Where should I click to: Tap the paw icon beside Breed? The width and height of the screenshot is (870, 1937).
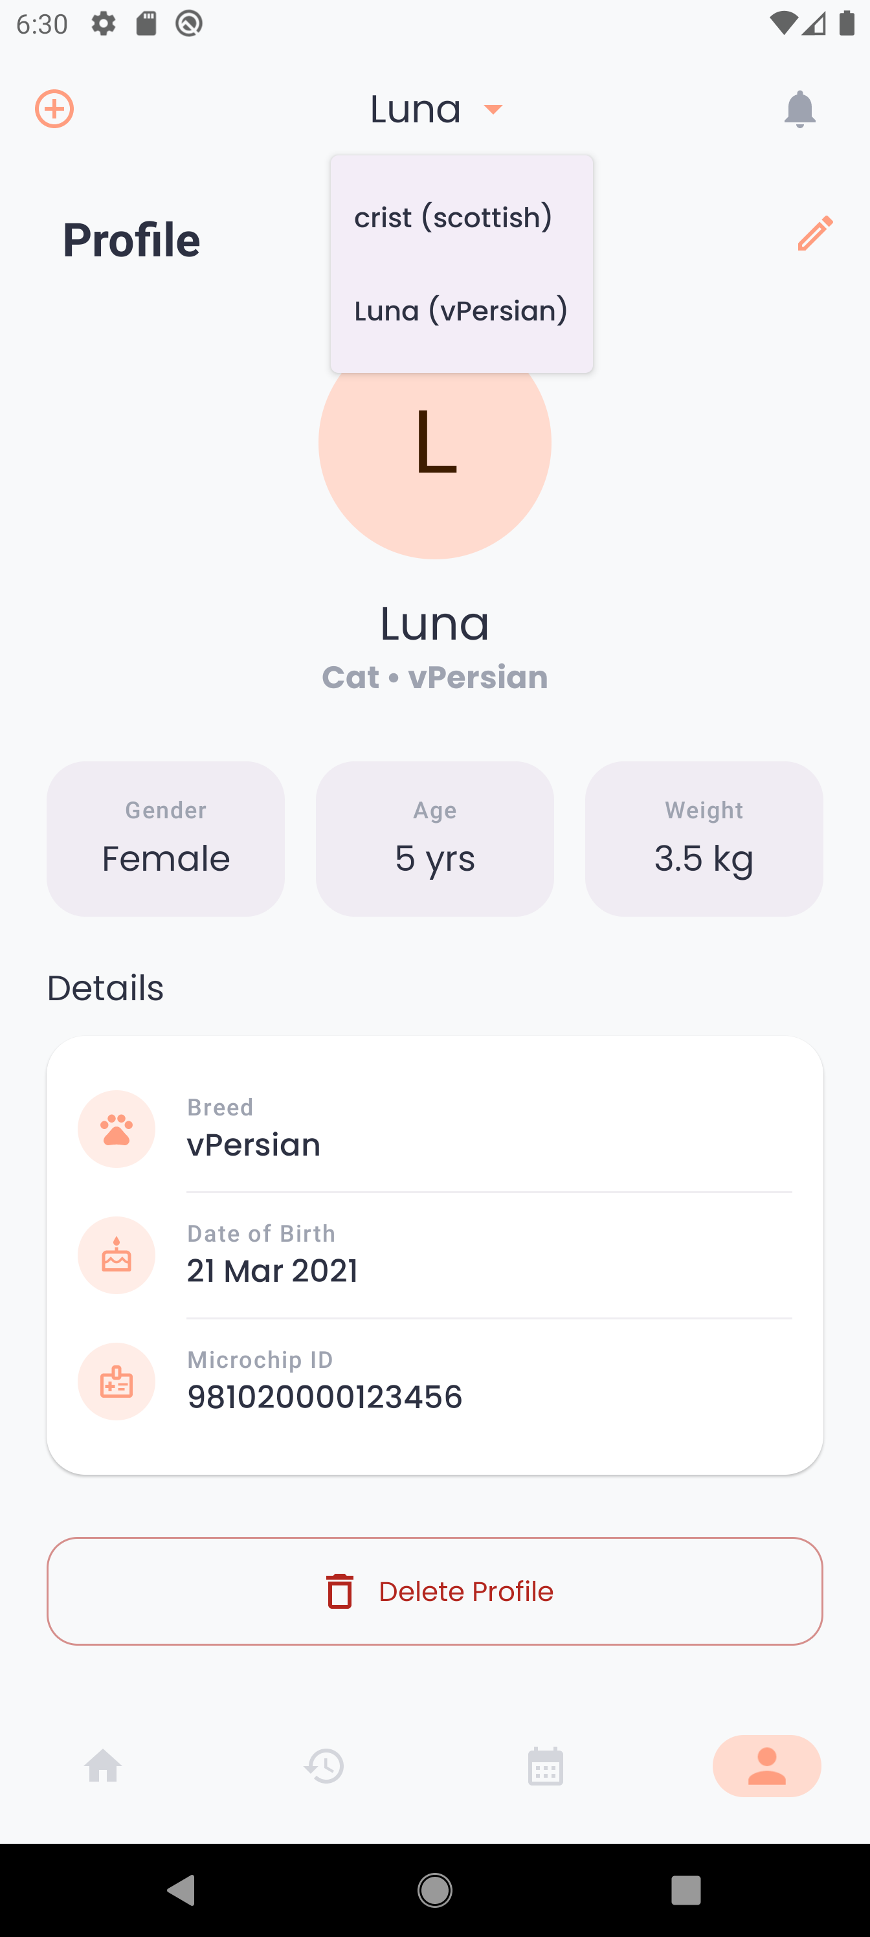point(117,1128)
